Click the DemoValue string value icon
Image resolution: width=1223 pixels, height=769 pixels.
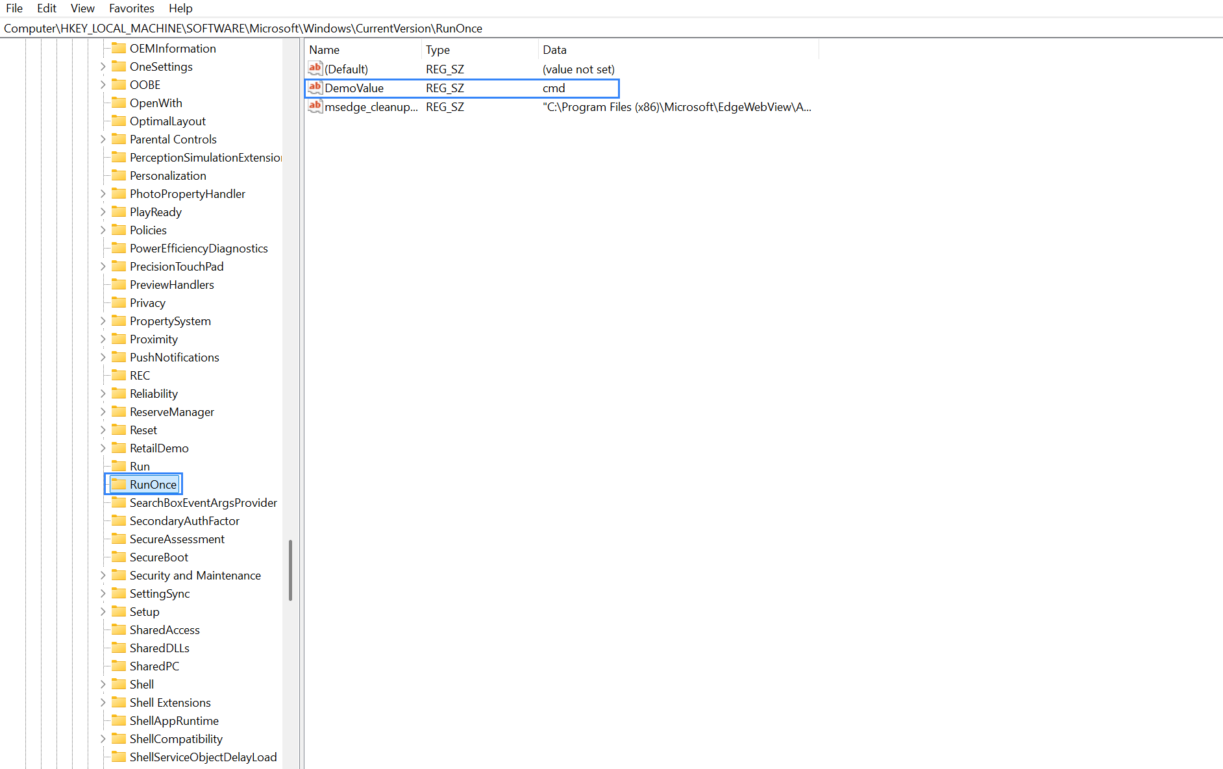315,88
